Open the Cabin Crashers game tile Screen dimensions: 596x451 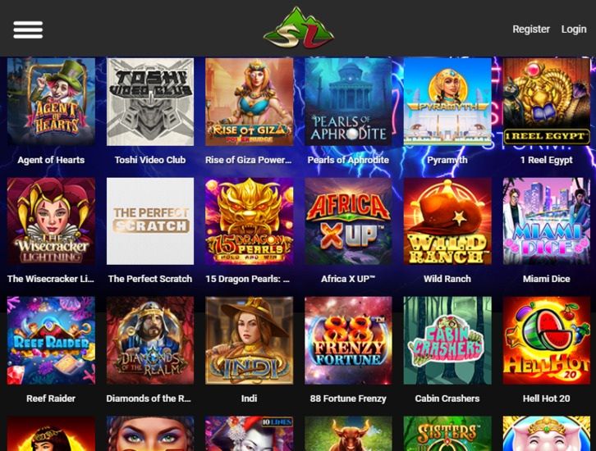tap(447, 340)
